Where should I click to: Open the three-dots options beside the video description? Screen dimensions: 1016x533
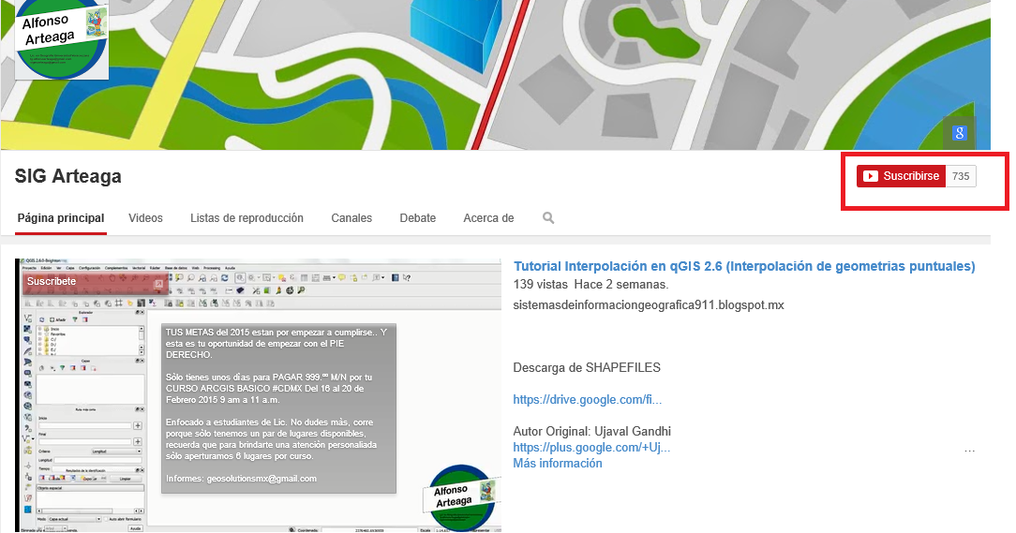pyautogui.click(x=969, y=451)
